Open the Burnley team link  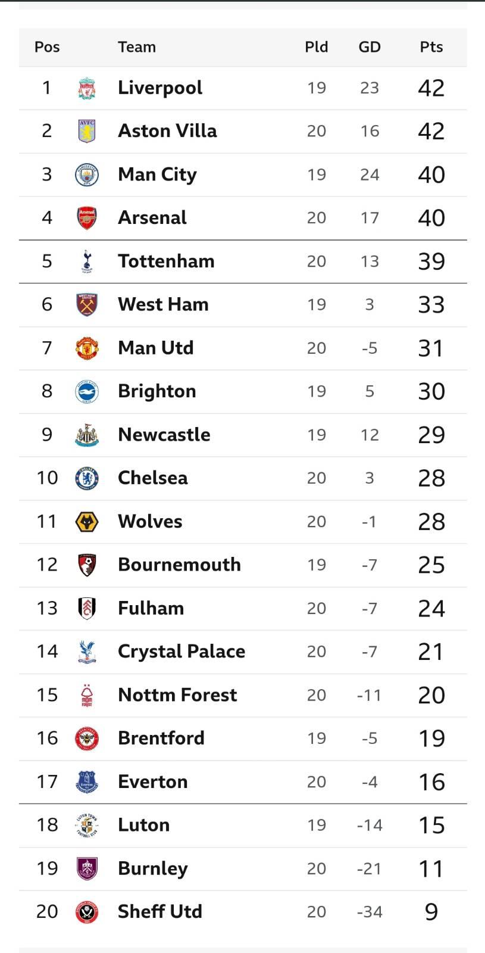tap(153, 869)
